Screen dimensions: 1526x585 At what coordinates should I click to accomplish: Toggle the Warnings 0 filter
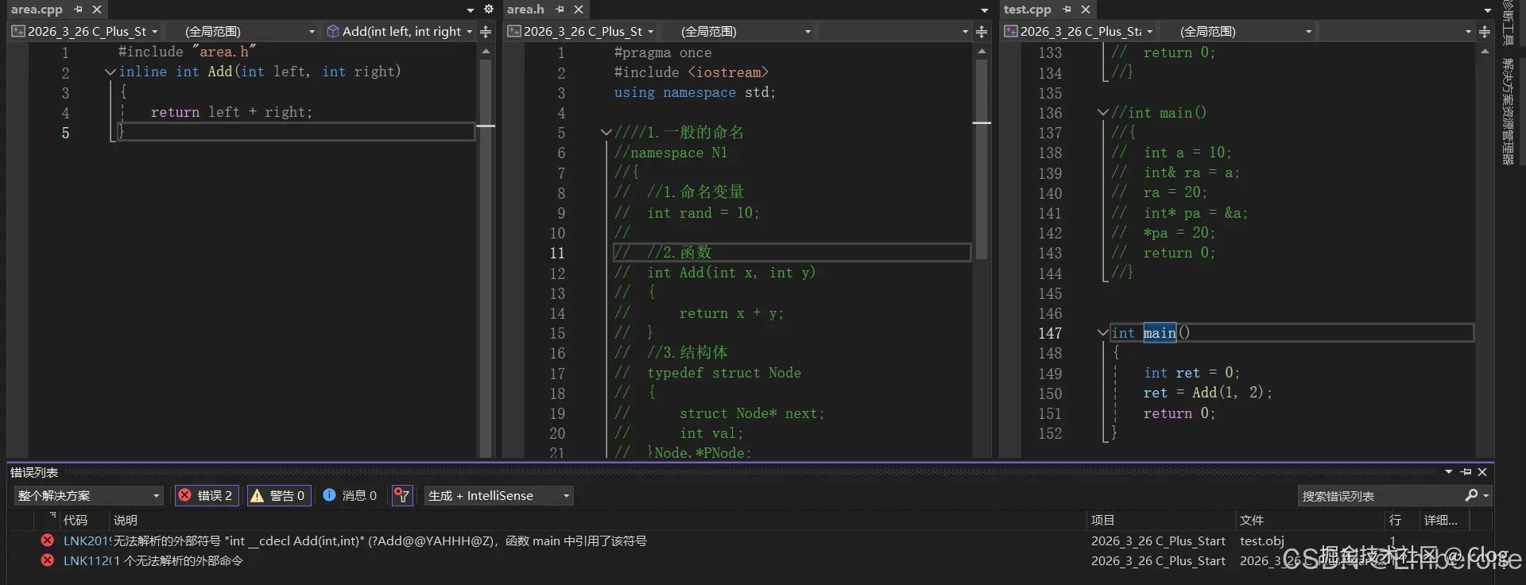tap(279, 495)
